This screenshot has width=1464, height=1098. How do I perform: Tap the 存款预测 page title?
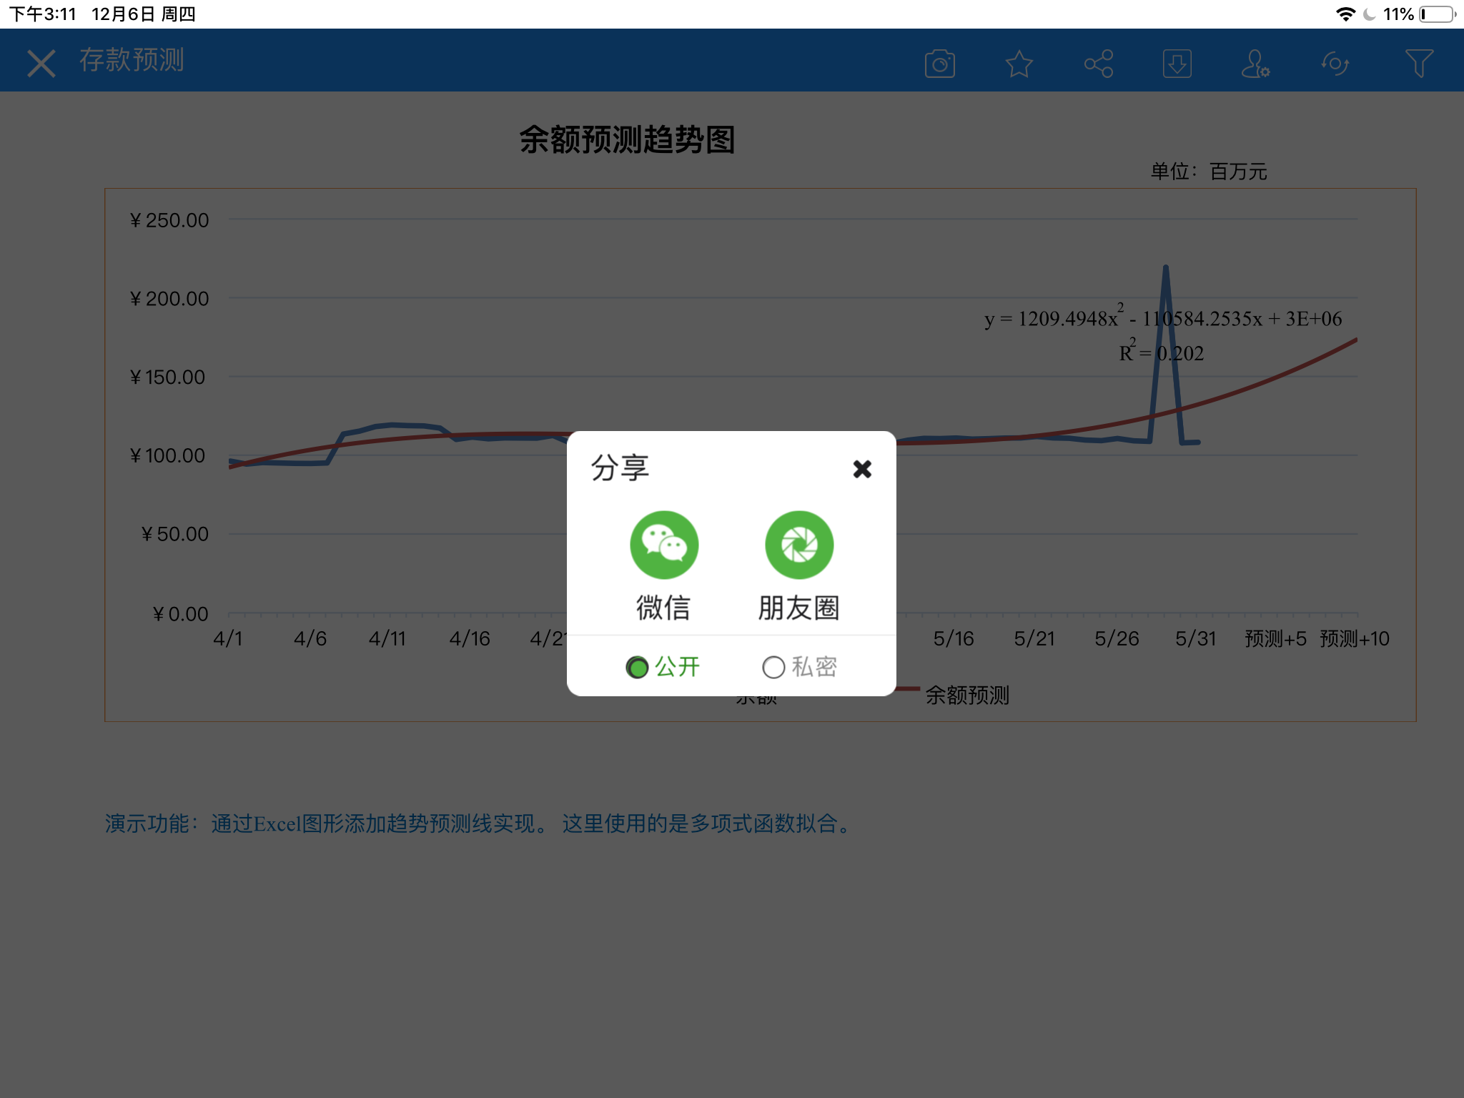point(132,60)
